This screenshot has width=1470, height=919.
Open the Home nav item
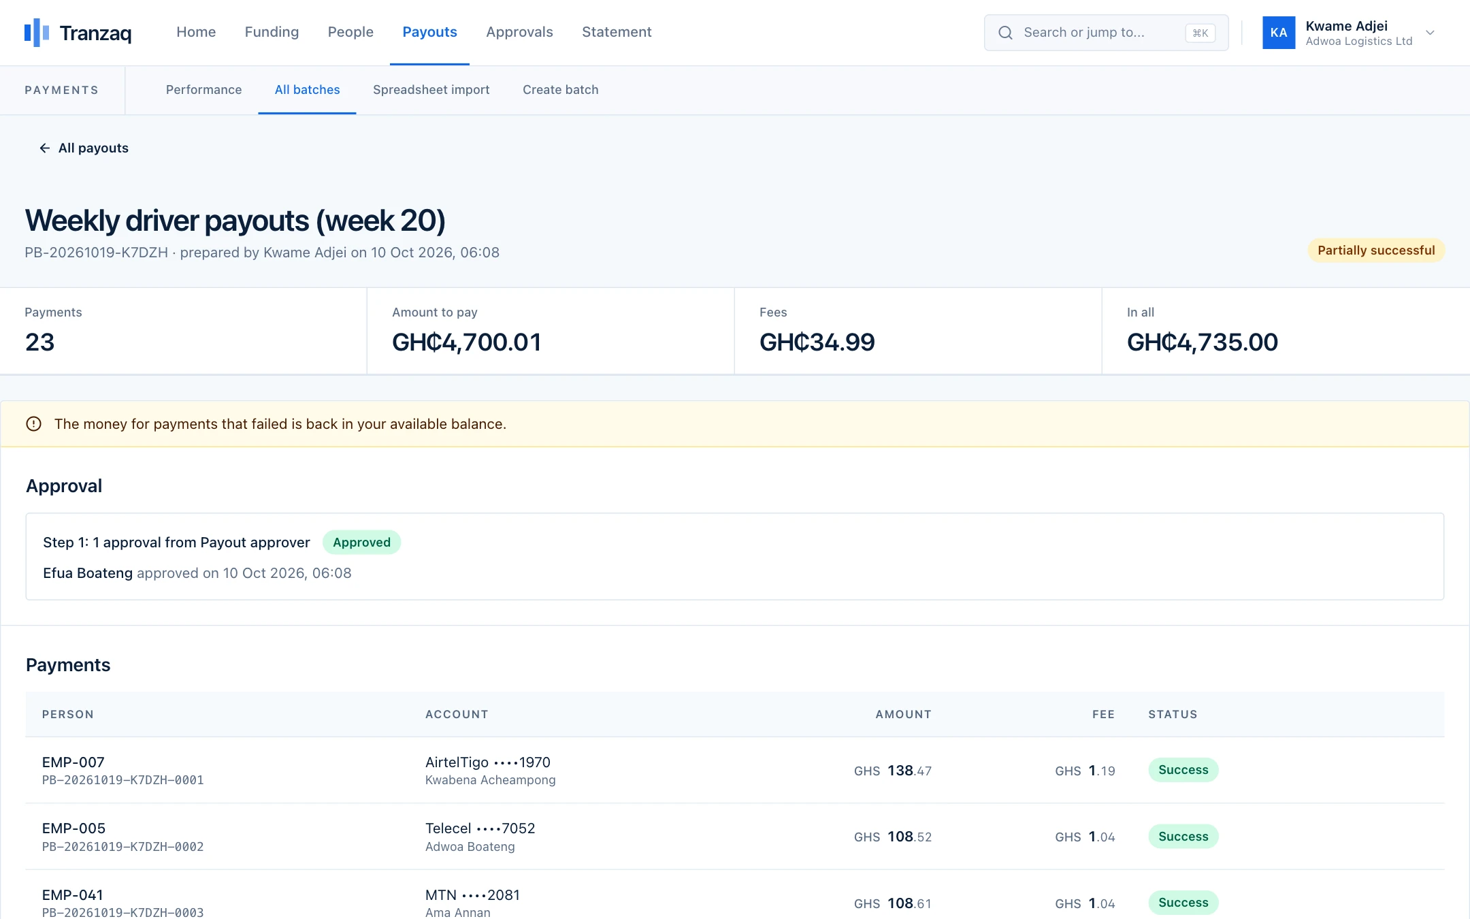[196, 32]
